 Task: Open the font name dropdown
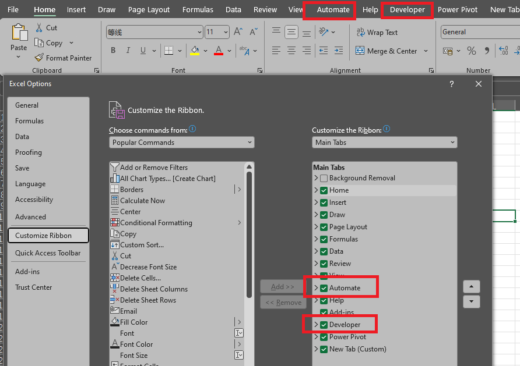199,32
